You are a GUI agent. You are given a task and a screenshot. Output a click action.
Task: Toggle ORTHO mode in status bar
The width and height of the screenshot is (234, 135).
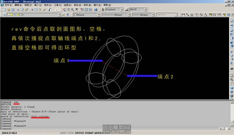tap(80, 133)
